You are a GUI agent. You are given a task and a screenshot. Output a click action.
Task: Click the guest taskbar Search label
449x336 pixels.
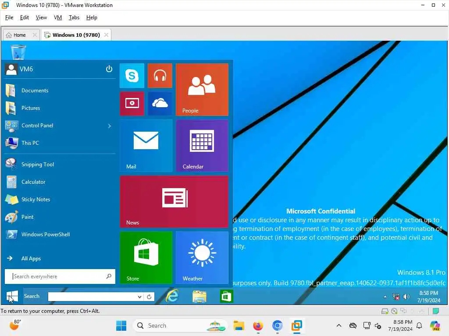click(x=32, y=296)
